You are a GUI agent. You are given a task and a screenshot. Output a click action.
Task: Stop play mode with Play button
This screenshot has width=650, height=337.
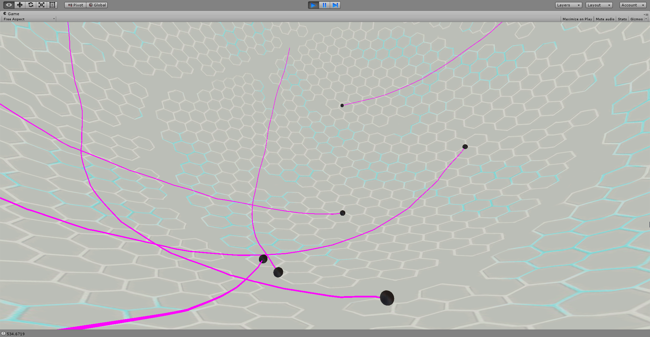coord(313,5)
